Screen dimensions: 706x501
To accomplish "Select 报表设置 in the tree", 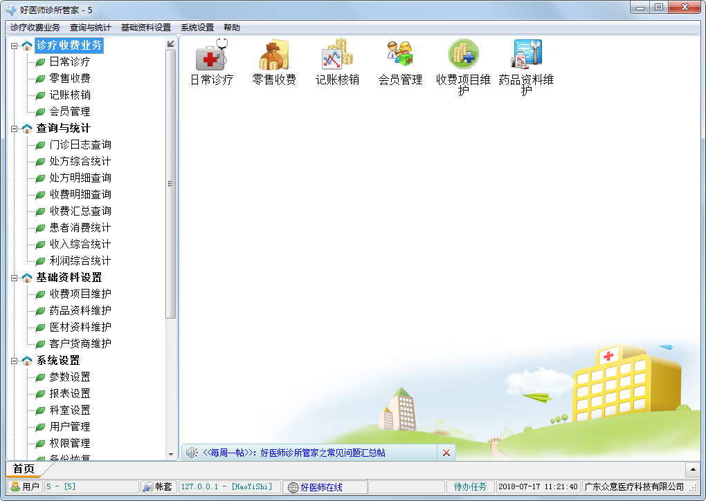I will (70, 394).
